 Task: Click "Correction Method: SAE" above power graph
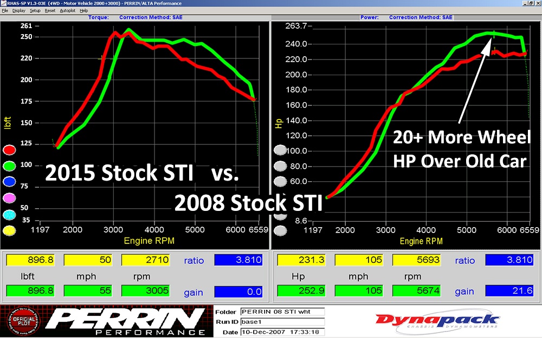click(421, 17)
